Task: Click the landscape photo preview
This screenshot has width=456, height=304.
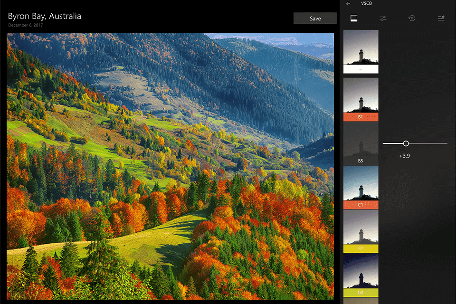Action: (169, 166)
